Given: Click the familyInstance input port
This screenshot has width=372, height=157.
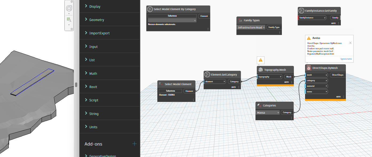Looking at the screenshot, I should [x=312, y=18].
